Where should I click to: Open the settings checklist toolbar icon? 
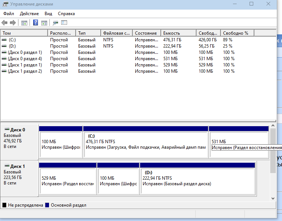point(64,23)
